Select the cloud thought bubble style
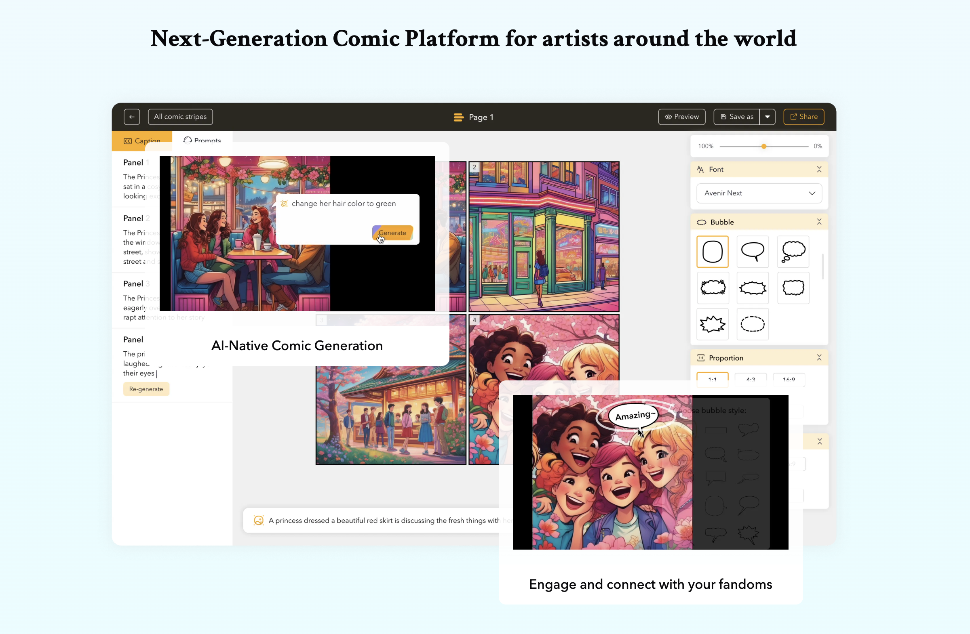 pyautogui.click(x=792, y=251)
